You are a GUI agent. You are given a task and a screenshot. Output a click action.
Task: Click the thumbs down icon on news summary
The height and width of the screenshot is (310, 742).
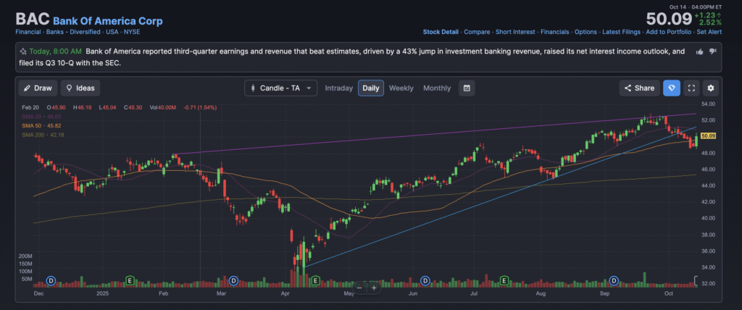click(x=712, y=51)
